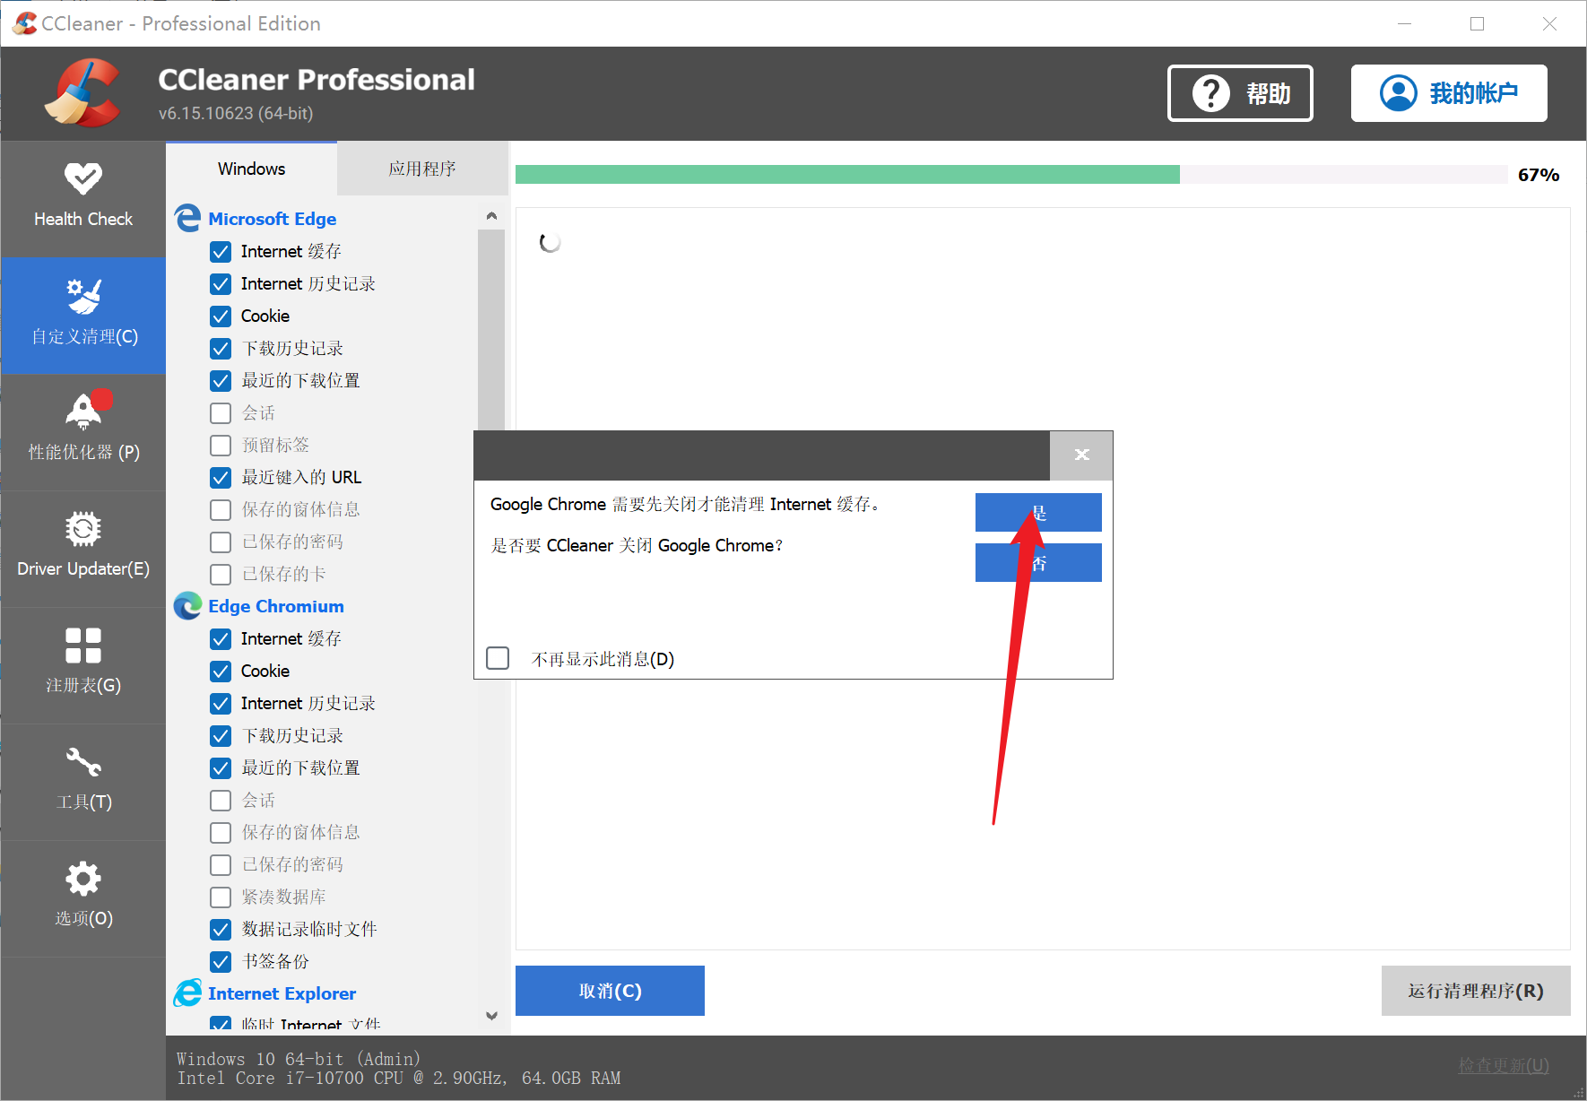Switch to the Windows tab
Viewport: 1587px width, 1101px height.
pyautogui.click(x=251, y=169)
